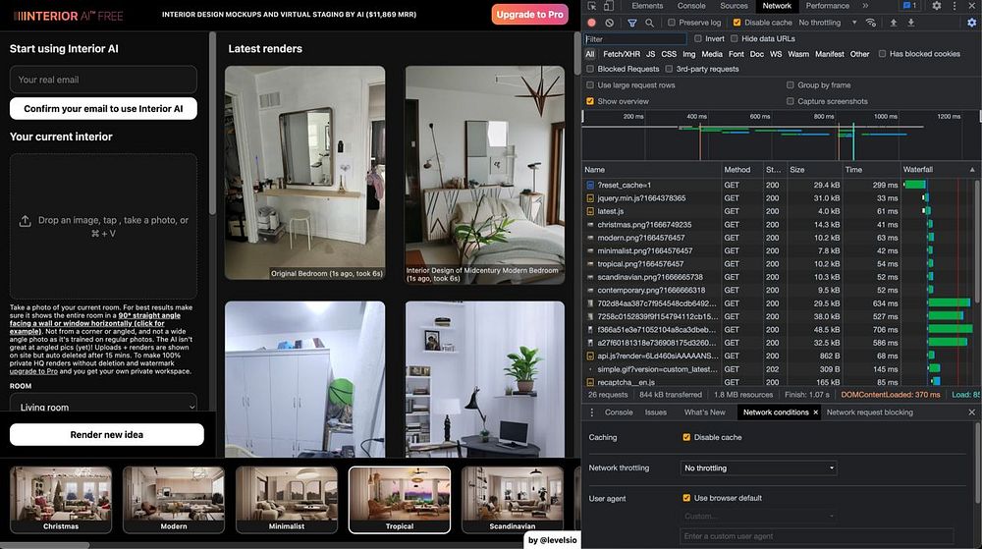This screenshot has width=982, height=549.
Task: Expand the Network throttling select box
Action: click(759, 468)
